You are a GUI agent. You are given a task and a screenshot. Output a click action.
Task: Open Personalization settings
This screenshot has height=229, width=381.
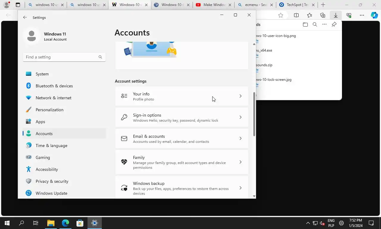pos(64,110)
